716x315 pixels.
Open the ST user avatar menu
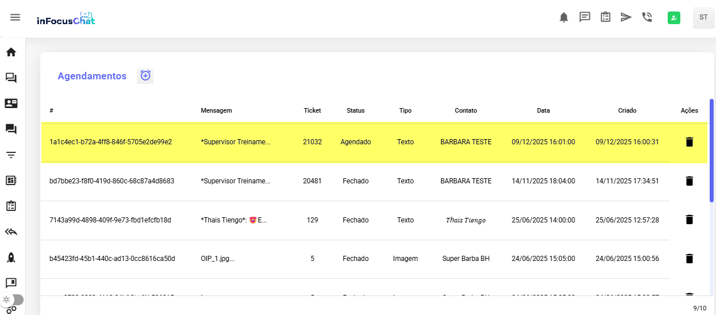coord(703,17)
